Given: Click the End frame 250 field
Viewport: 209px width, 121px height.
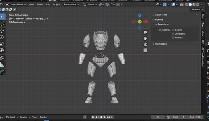Looking at the screenshot, I should pos(195,117).
